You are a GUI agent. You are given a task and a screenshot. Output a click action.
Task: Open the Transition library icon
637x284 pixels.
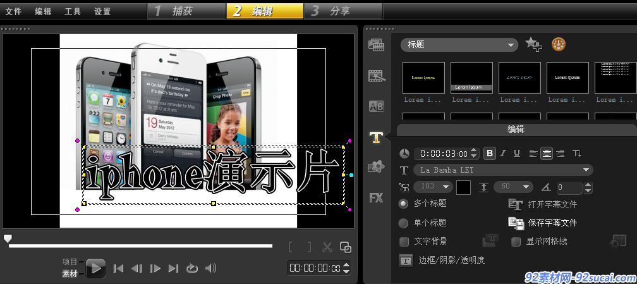coord(376,76)
